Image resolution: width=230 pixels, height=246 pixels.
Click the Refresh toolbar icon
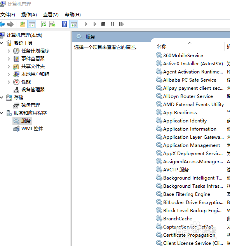click(x=44, y=24)
